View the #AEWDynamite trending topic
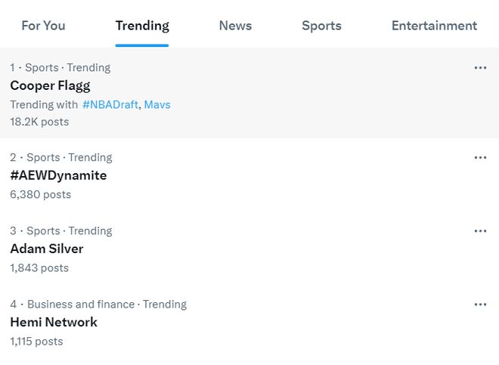The width and height of the screenshot is (499, 365). point(58,175)
